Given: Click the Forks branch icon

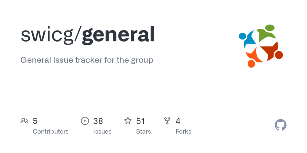Looking at the screenshot, I should [167, 121].
